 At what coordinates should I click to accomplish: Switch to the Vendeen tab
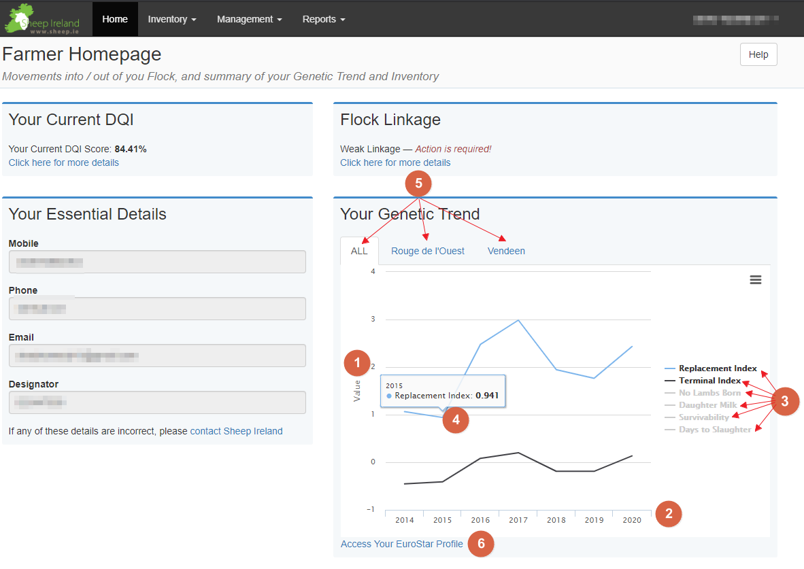[506, 251]
